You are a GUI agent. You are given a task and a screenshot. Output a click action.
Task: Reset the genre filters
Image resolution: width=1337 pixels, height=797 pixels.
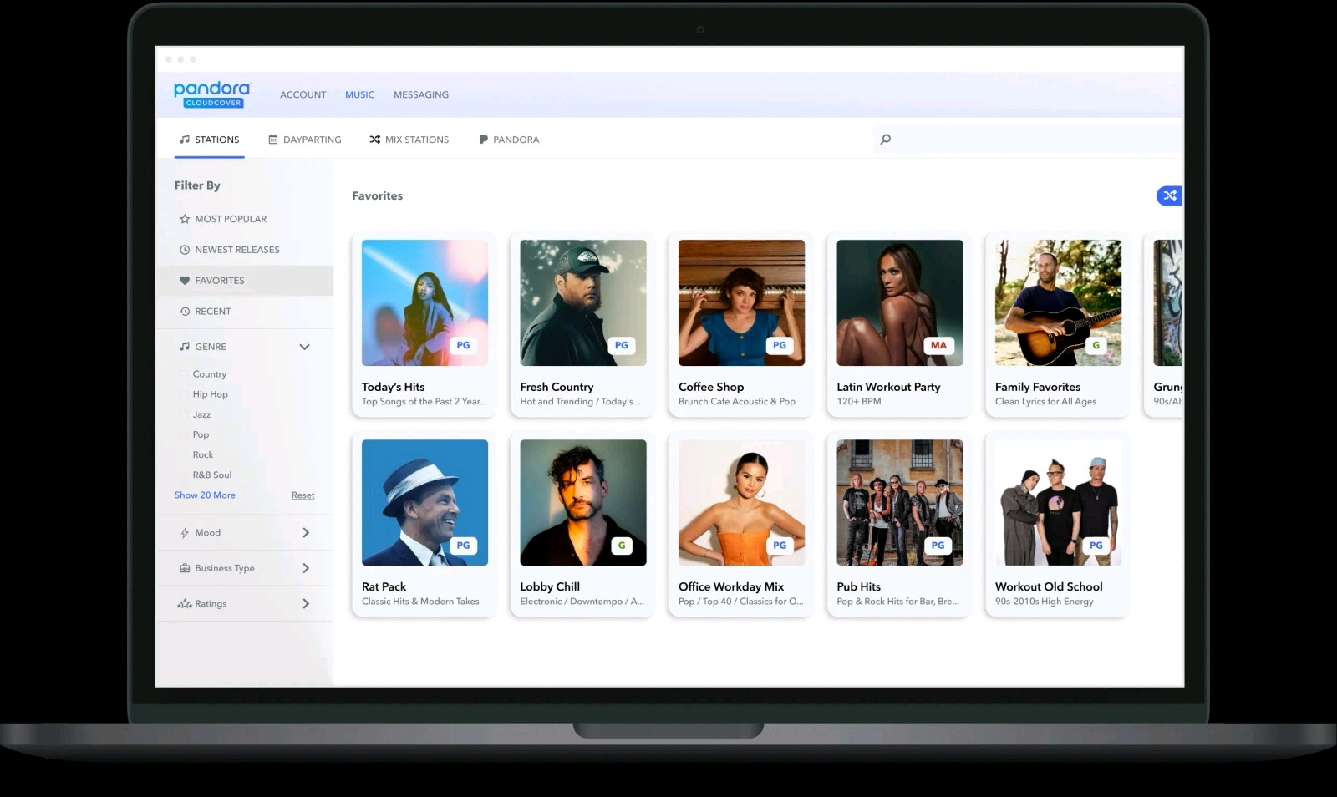[x=302, y=495]
